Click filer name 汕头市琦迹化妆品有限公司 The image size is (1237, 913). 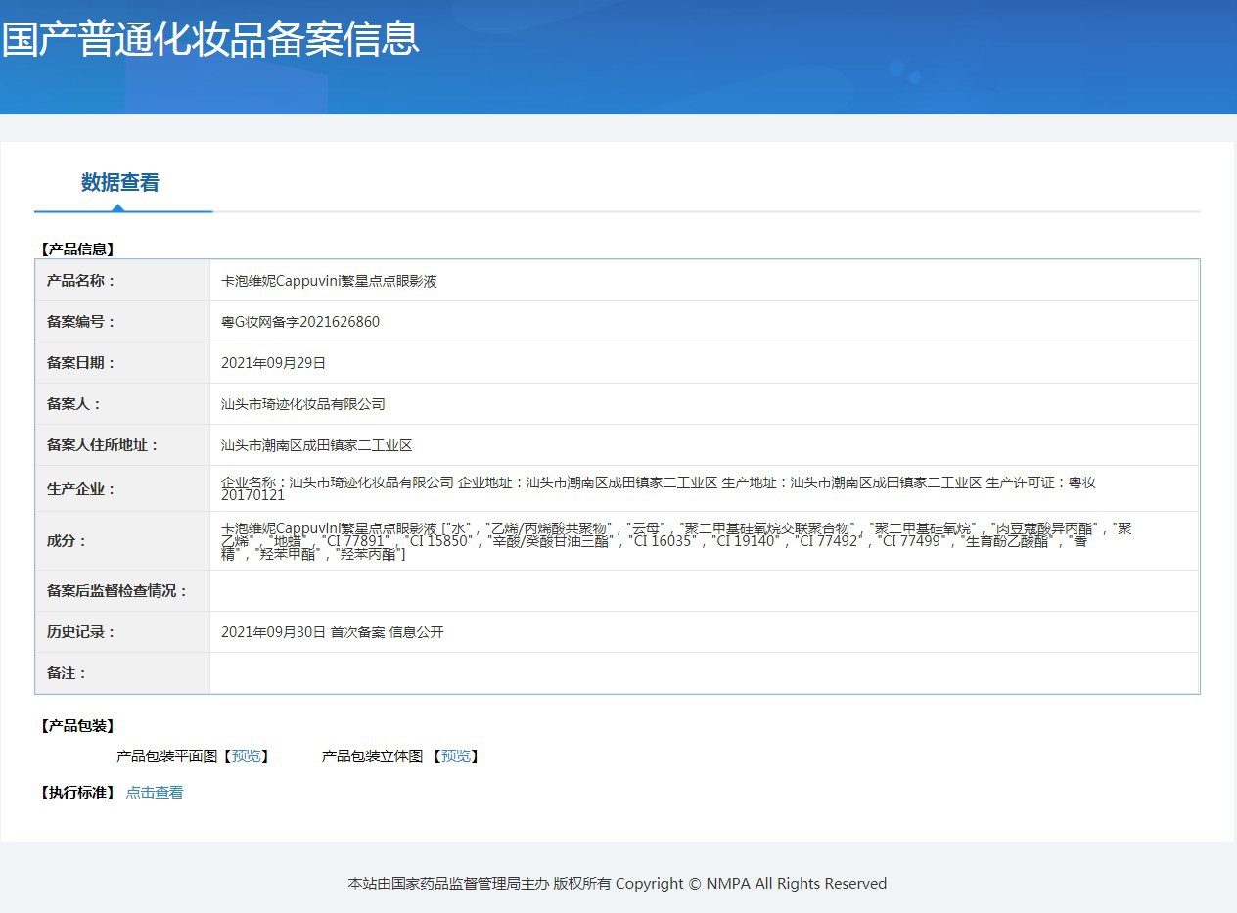[303, 404]
